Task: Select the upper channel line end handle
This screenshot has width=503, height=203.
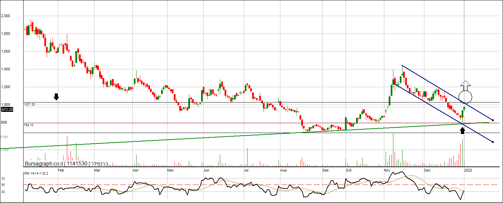Action: (493, 120)
